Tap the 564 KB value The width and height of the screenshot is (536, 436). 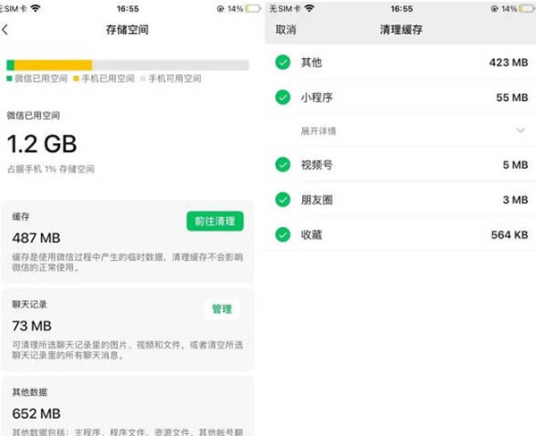coord(510,235)
